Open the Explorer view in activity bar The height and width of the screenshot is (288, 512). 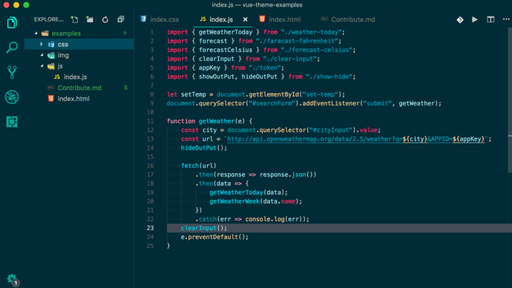pos(12,23)
